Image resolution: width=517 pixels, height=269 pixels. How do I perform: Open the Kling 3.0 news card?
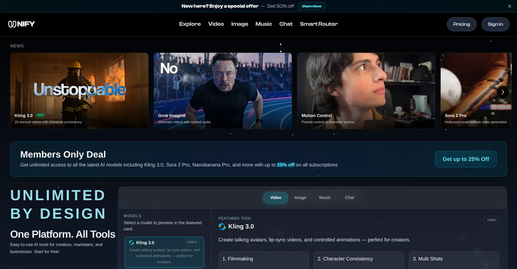(x=79, y=91)
